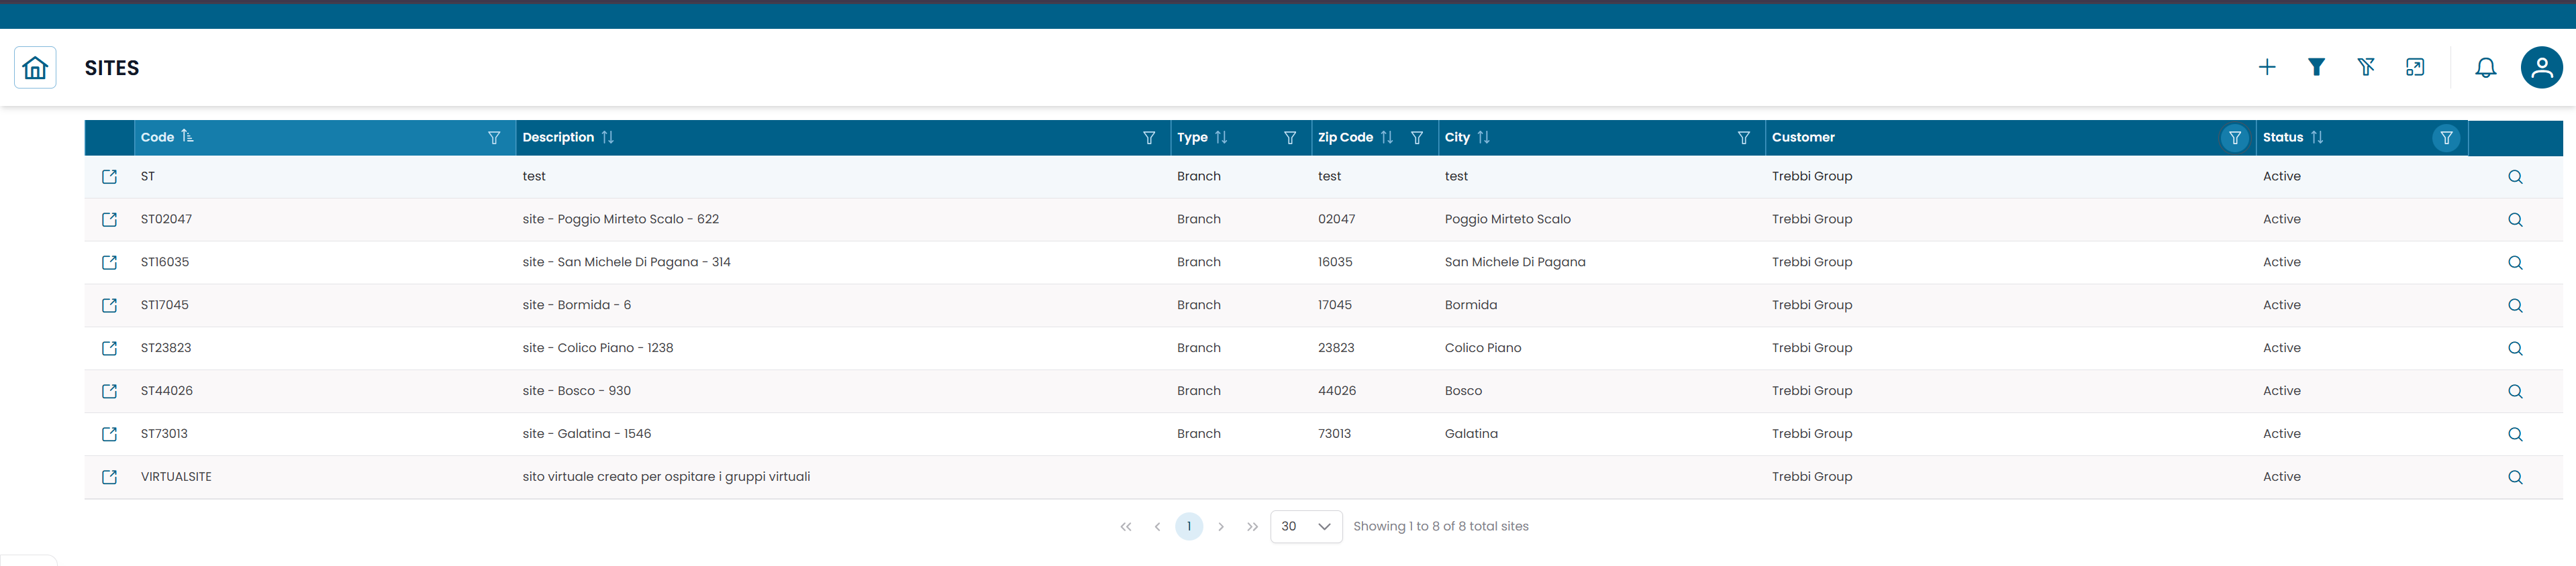2576x566 pixels.
Task: Click zip code cell 23823
Action: [1336, 348]
